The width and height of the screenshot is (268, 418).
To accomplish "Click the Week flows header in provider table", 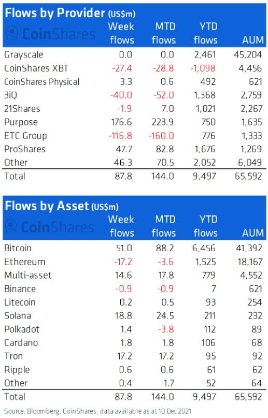I will (121, 33).
